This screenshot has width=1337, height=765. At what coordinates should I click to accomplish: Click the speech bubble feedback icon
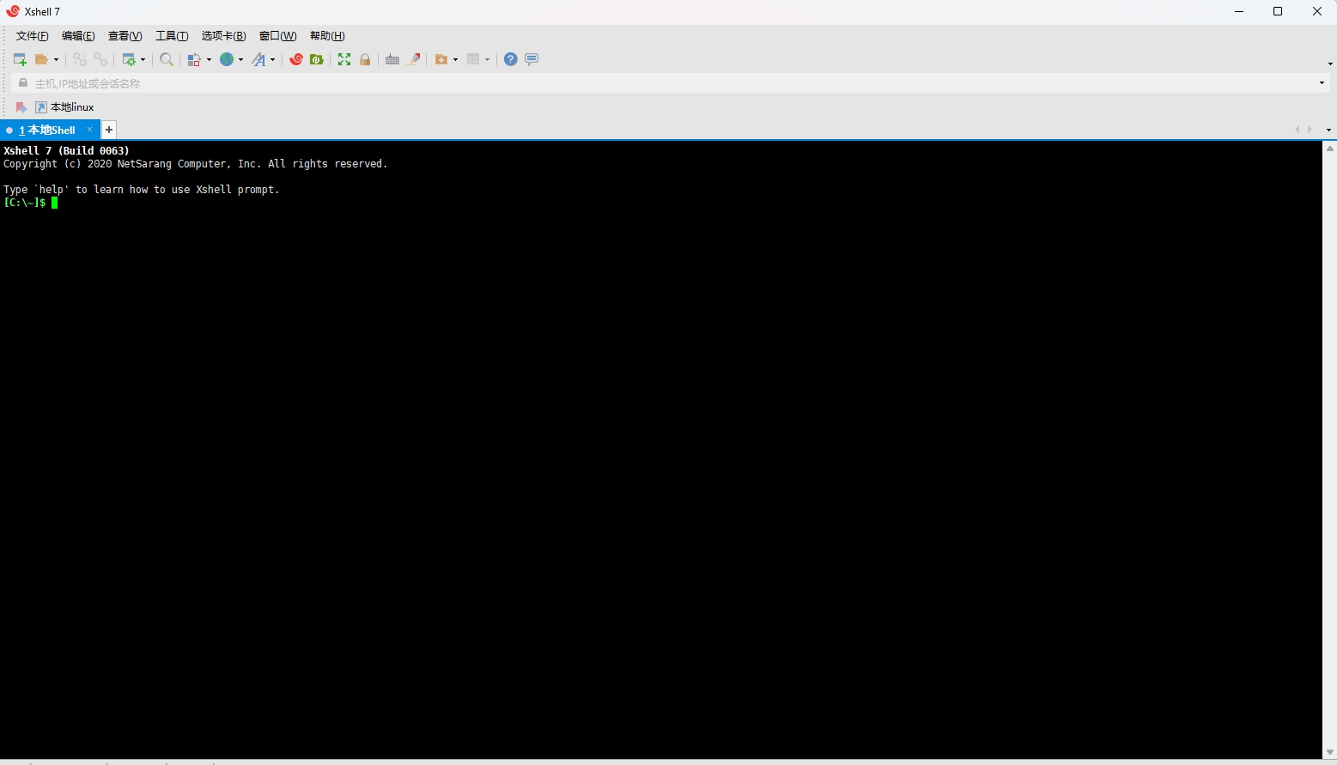(x=532, y=59)
